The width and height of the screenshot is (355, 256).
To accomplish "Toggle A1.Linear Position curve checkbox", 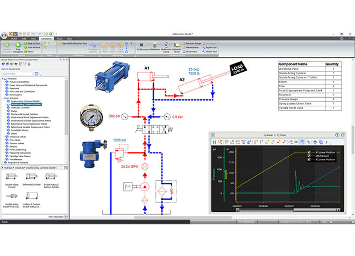I will tap(309, 152).
